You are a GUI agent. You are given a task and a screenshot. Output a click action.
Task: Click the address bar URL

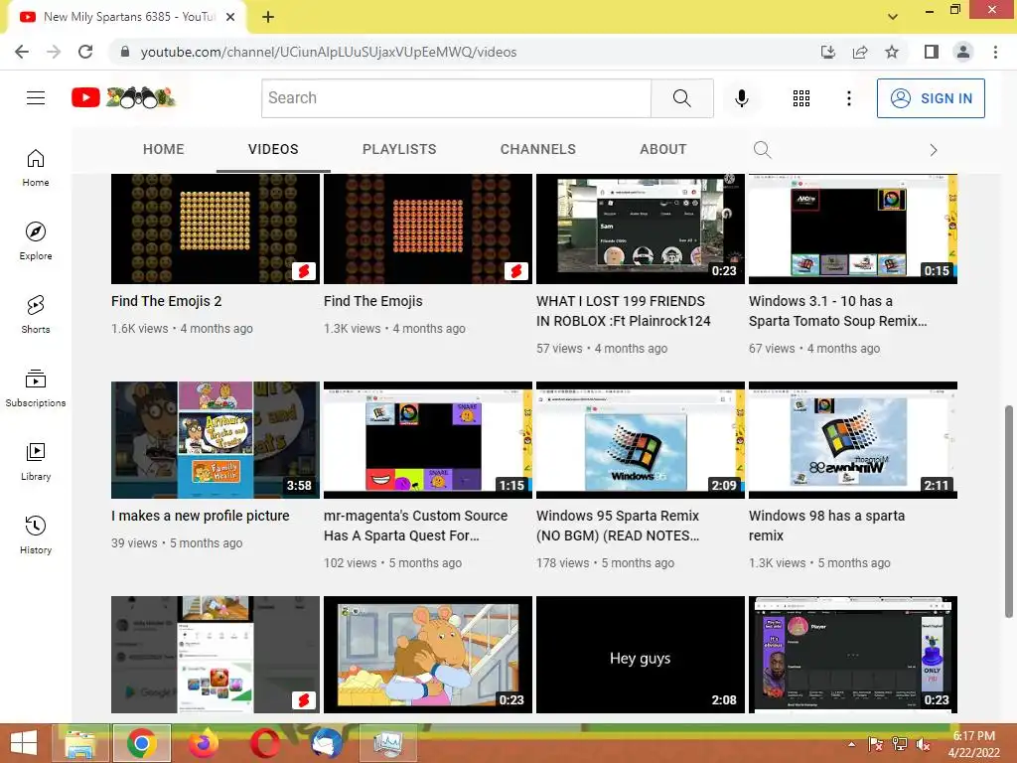pos(328,52)
